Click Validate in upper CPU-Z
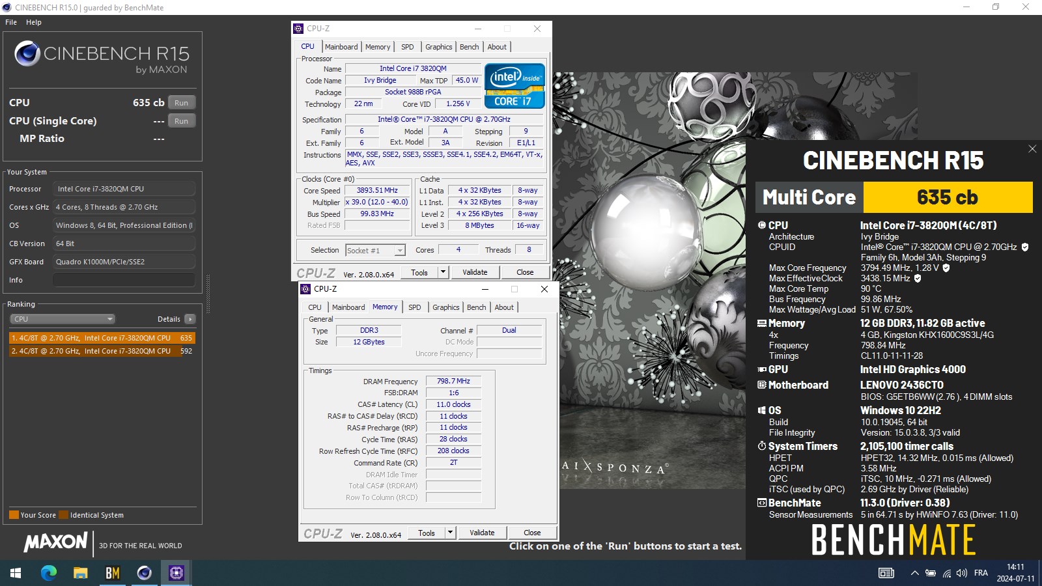This screenshot has height=586, width=1042. [475, 272]
